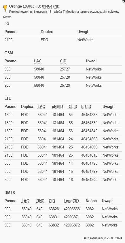Click the CID header in GSM table
The width and height of the screenshot is (125, 243).
(x=63, y=61)
